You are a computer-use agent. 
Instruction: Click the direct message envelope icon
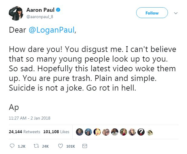click(x=85, y=146)
